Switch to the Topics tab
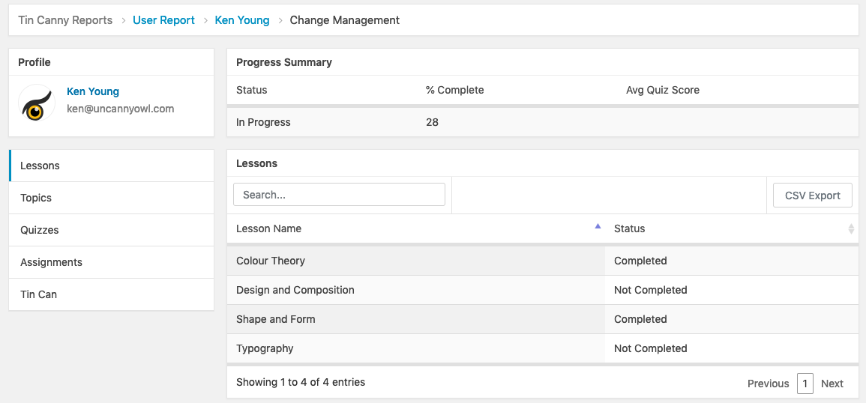The height and width of the screenshot is (403, 866). 111,198
